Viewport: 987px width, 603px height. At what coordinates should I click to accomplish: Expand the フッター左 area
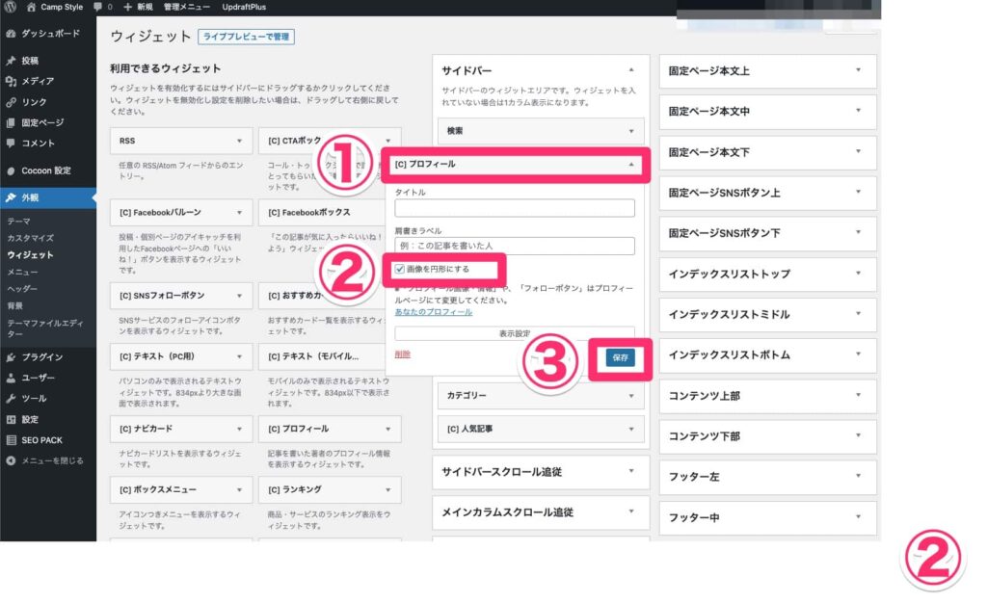[858, 476]
